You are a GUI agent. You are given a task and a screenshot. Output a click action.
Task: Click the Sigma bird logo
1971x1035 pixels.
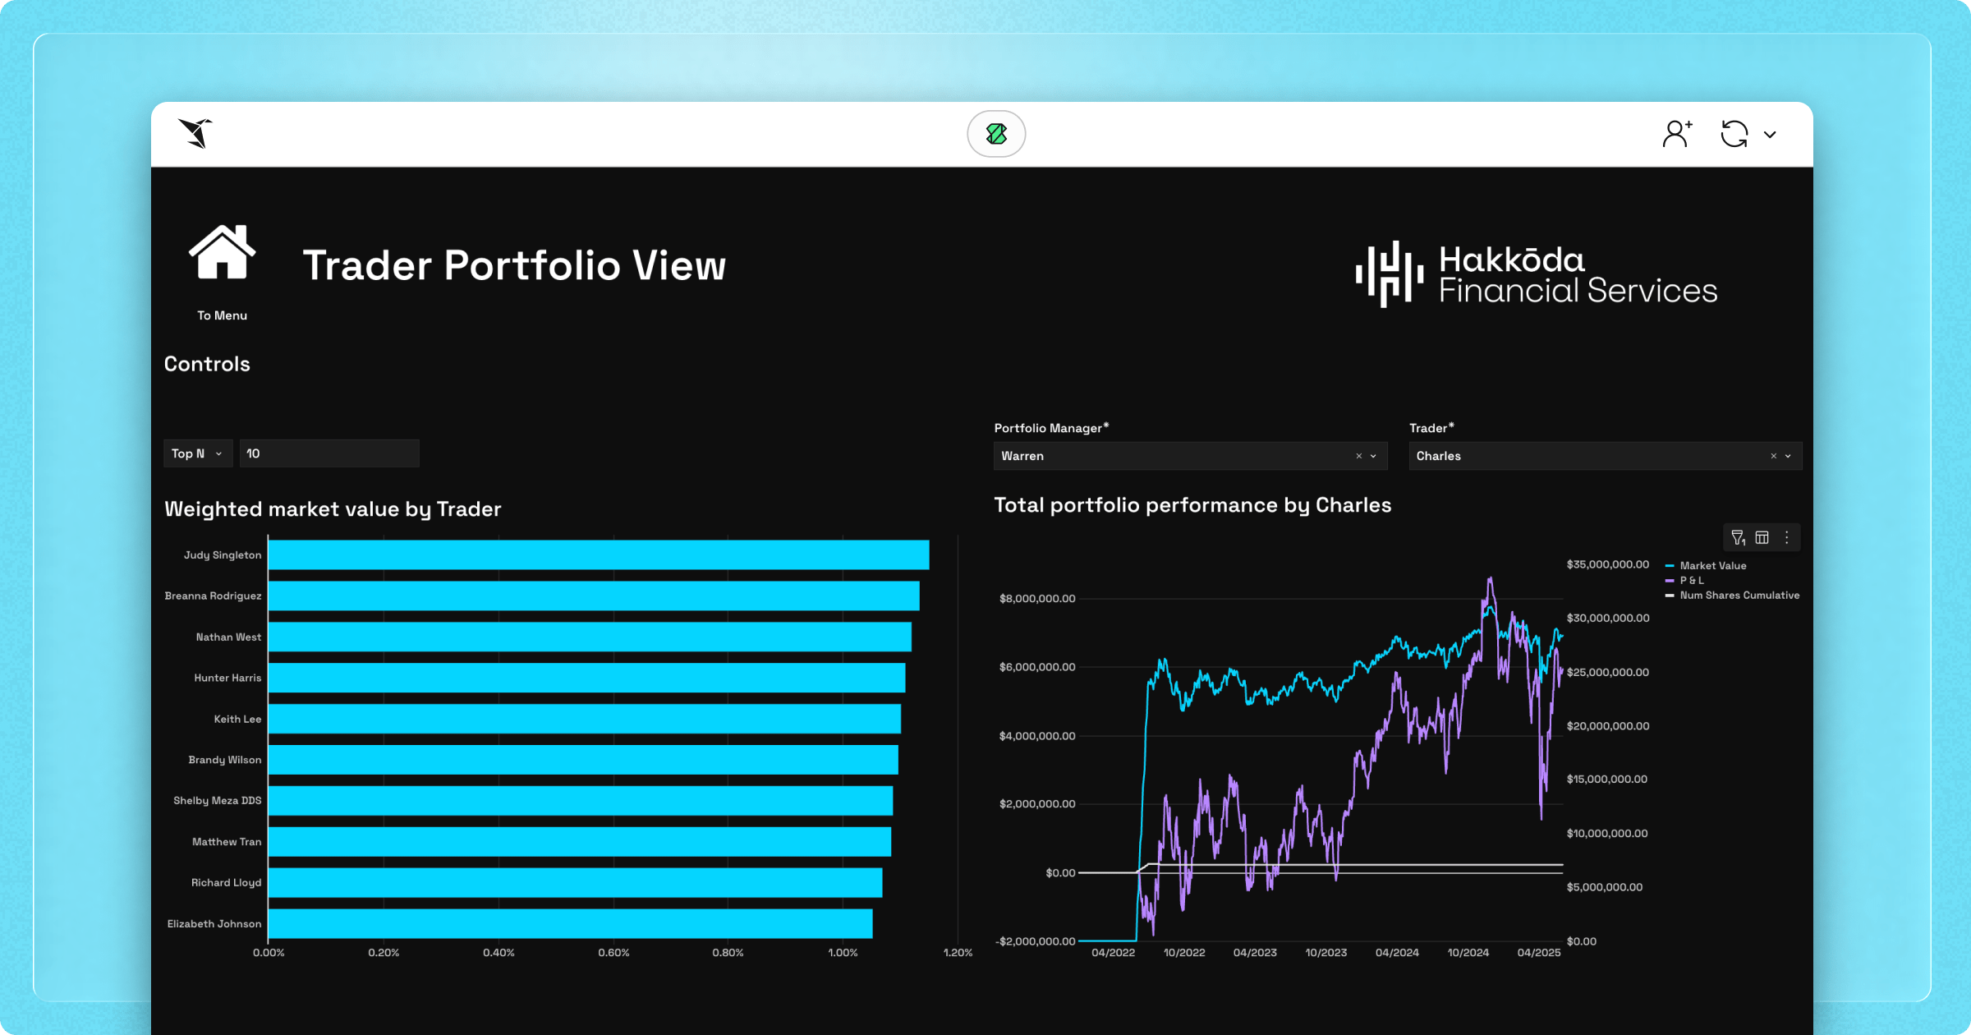tap(196, 133)
